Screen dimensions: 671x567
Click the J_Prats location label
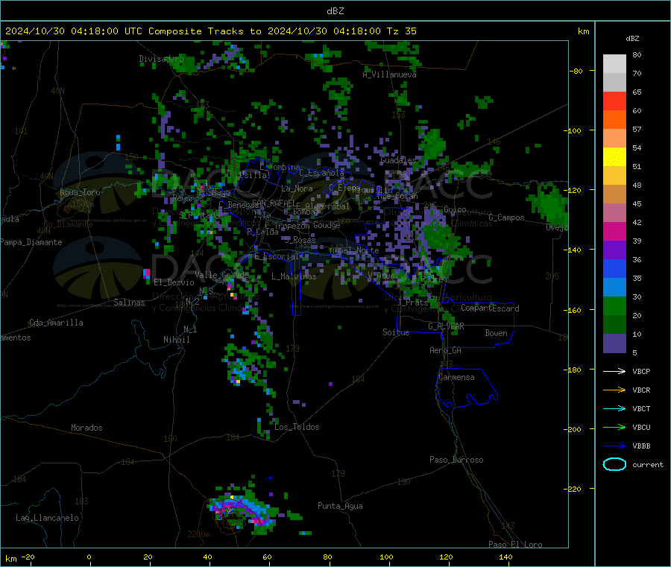tap(413, 302)
